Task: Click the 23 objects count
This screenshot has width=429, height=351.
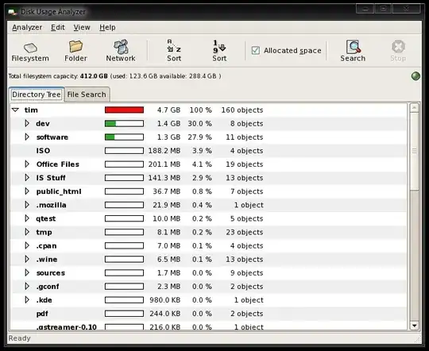Action: [245, 232]
